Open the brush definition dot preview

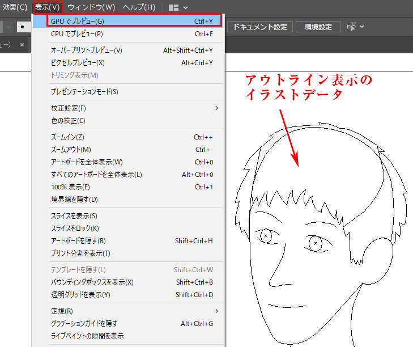23,27
